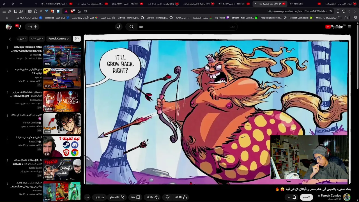Open the Lil Majin Tekken 8 thumbnail
This screenshot has height=202, width=359.
62,56
